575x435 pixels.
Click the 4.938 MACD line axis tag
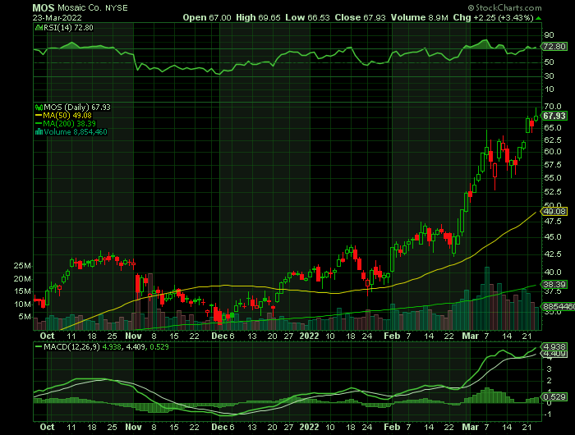pos(554,346)
